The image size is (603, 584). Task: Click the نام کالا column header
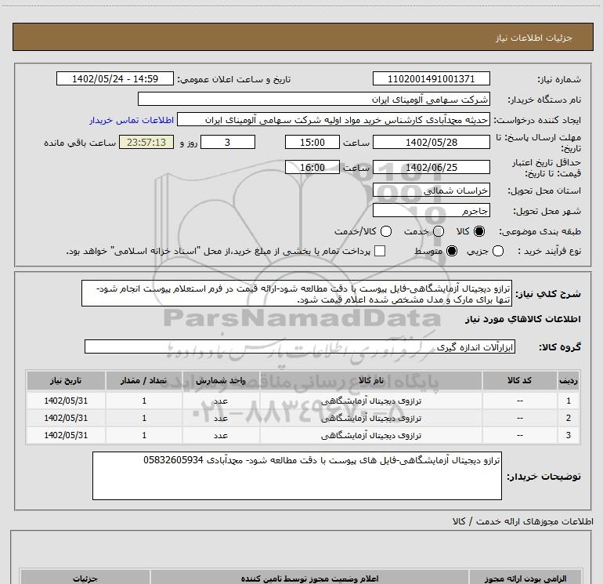376,380
